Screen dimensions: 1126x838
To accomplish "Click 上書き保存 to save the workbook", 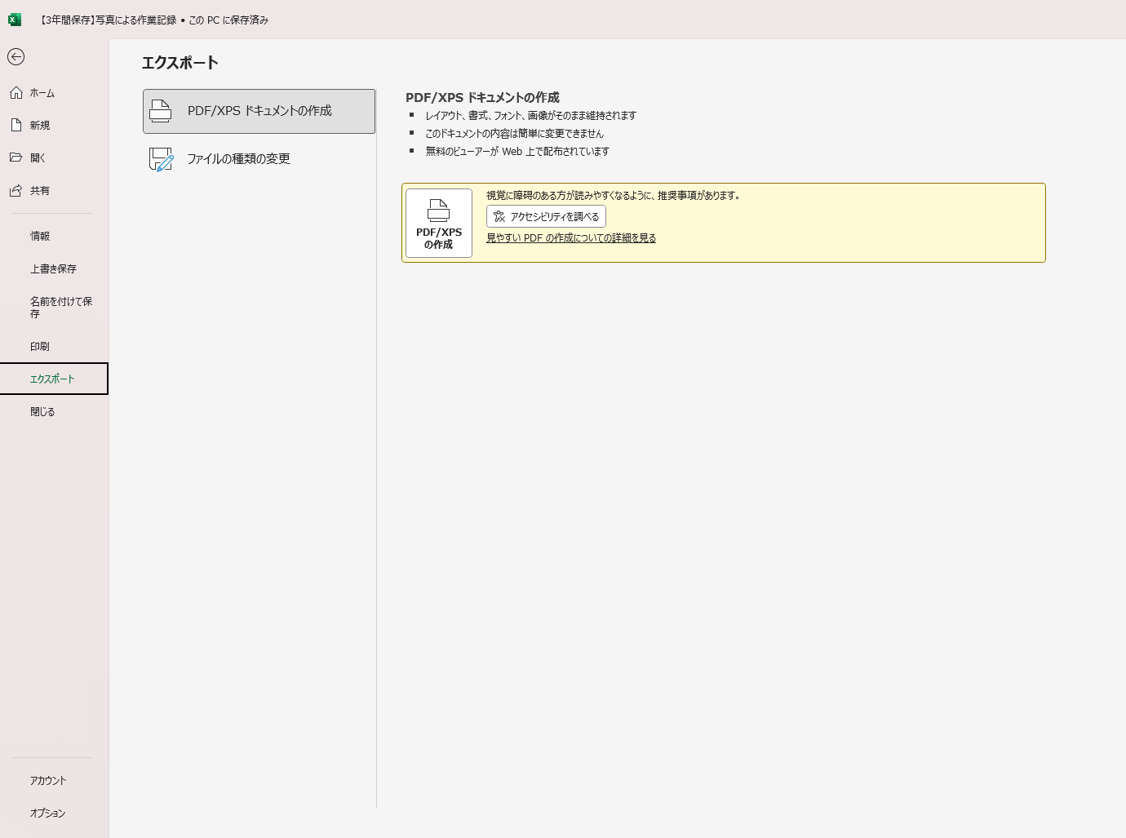I will (53, 269).
